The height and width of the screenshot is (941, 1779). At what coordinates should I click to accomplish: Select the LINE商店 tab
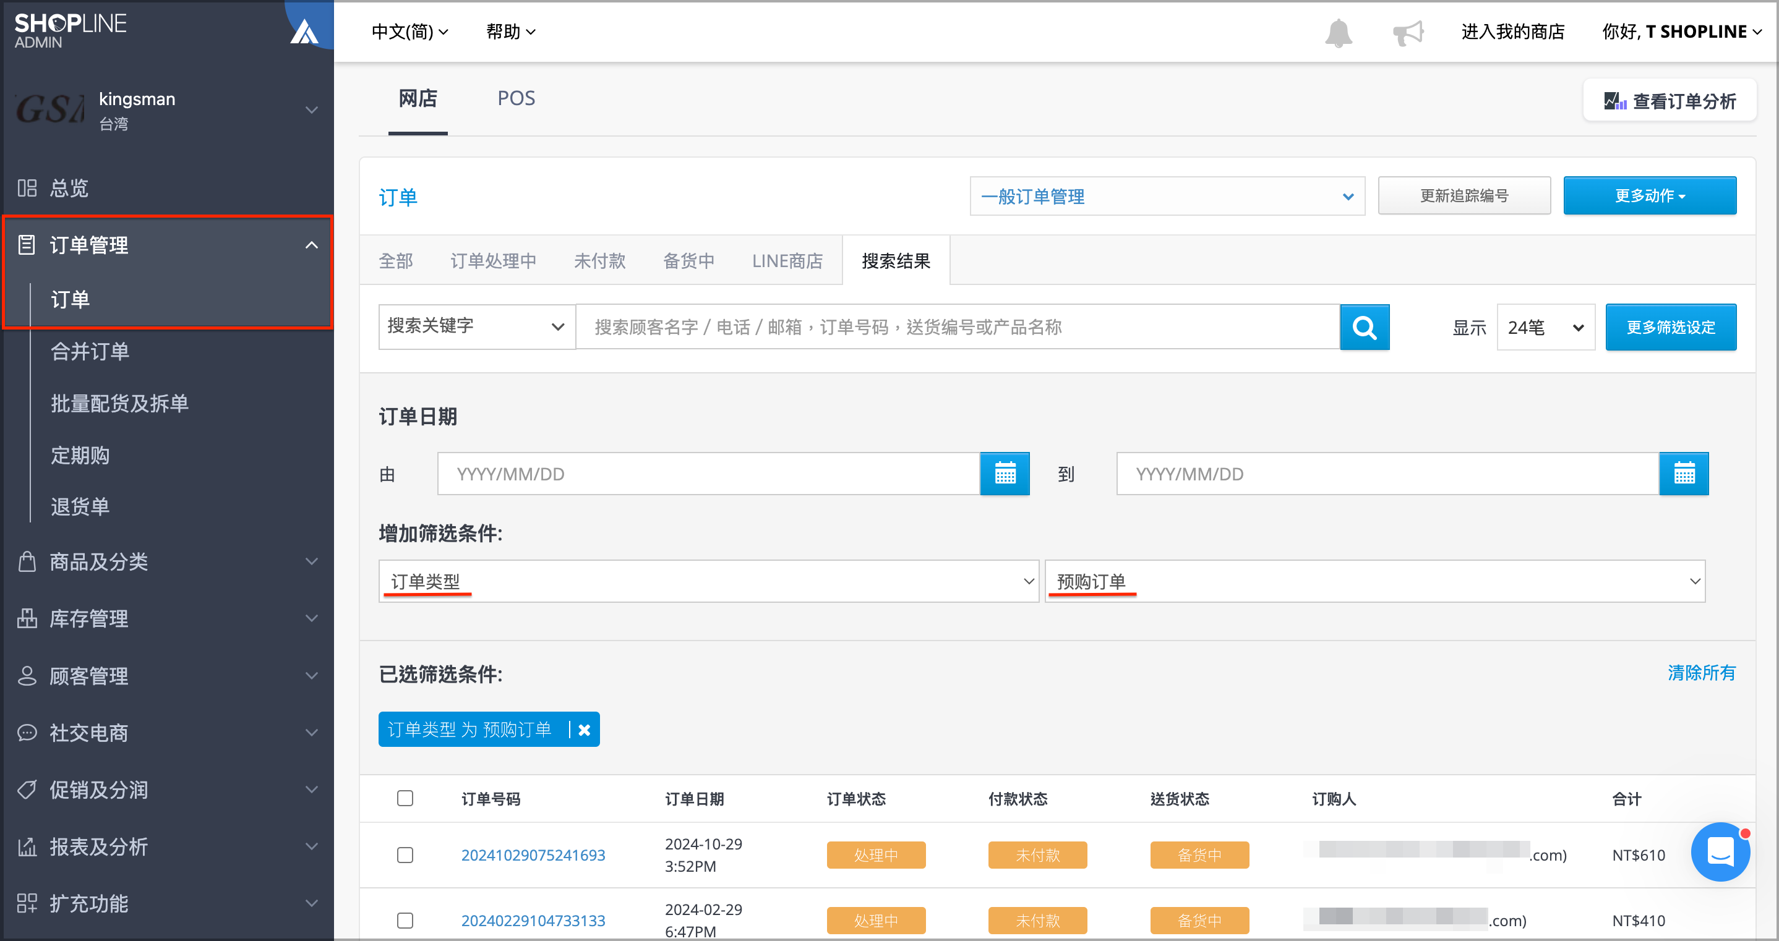point(787,260)
